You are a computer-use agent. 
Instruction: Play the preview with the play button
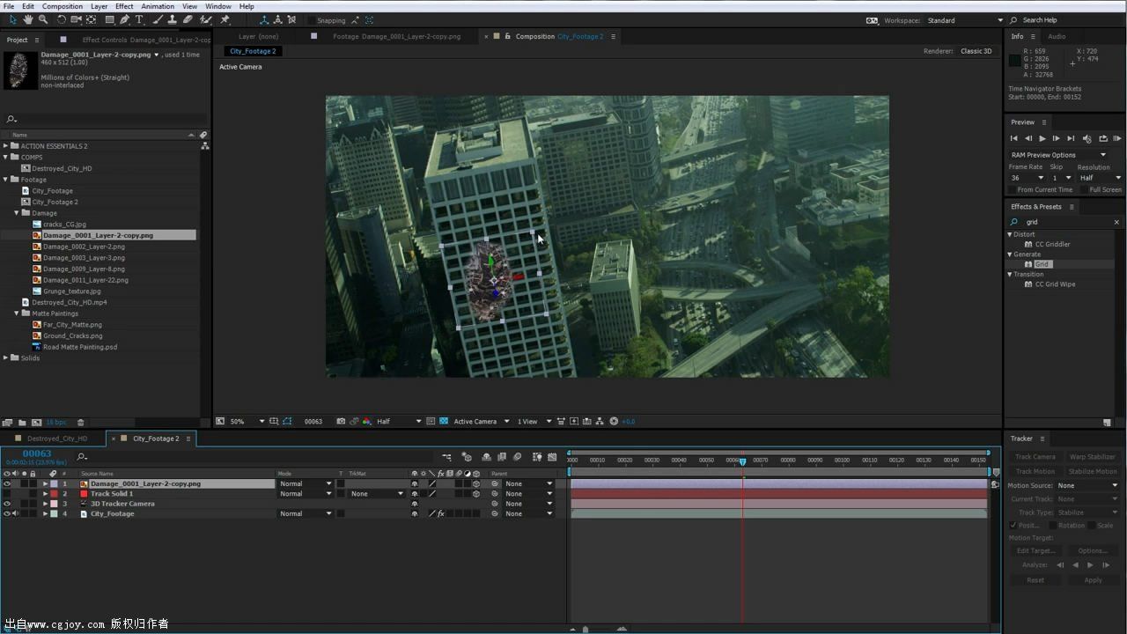1042,138
